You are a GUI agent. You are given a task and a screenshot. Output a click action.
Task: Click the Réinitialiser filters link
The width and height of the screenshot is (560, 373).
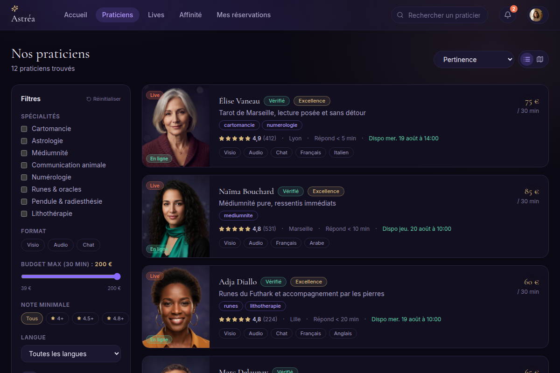[104, 99]
